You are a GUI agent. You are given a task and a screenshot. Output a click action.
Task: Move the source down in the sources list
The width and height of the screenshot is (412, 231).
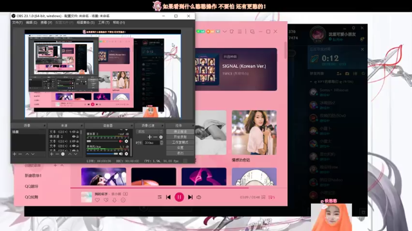[x=76, y=154]
